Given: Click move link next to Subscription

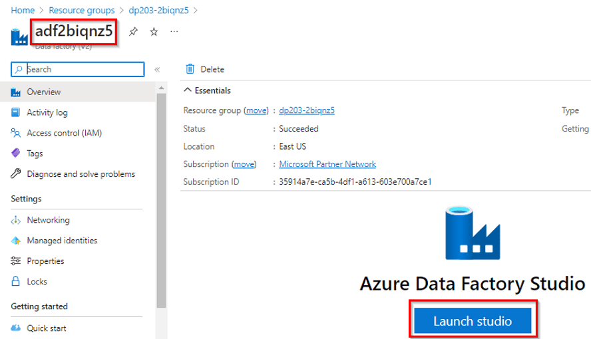Looking at the screenshot, I should pos(244,164).
